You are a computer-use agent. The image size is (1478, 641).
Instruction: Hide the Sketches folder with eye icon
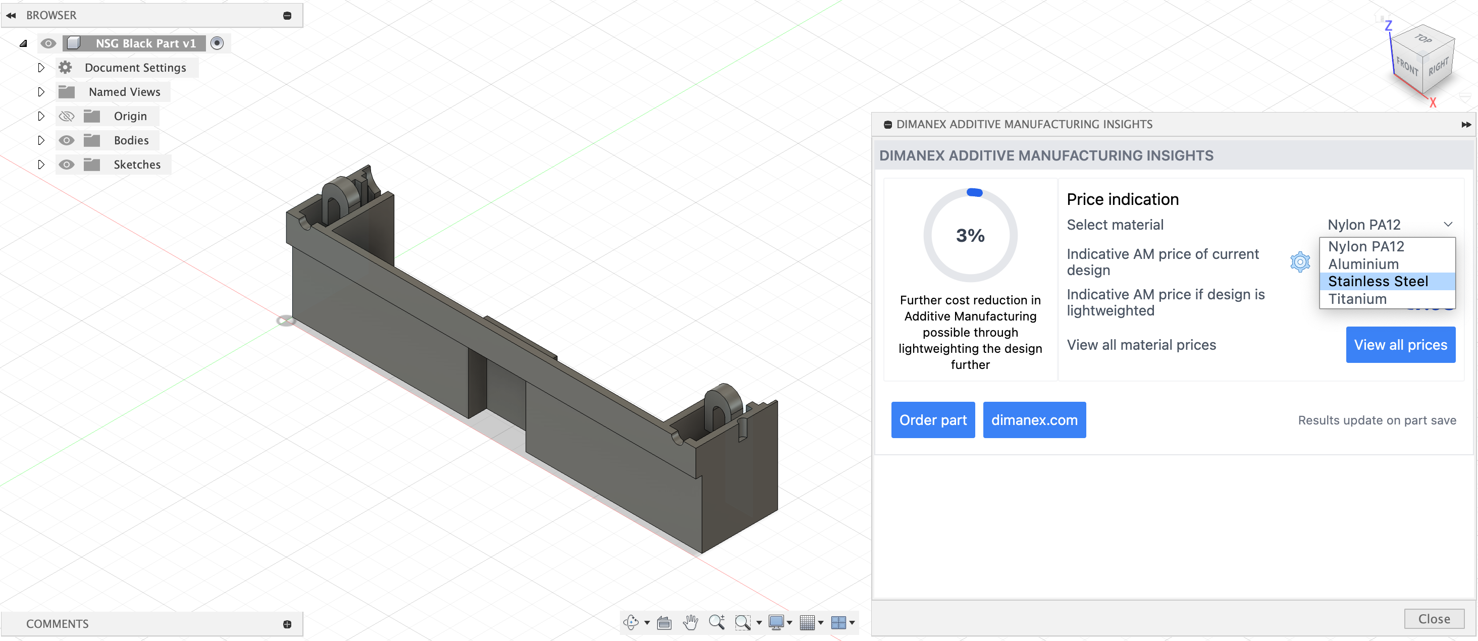67,165
